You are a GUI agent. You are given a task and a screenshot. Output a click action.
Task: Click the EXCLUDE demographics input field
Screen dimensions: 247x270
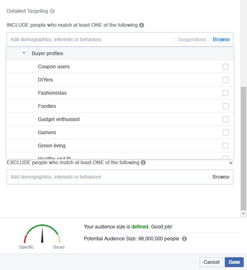tap(107, 177)
